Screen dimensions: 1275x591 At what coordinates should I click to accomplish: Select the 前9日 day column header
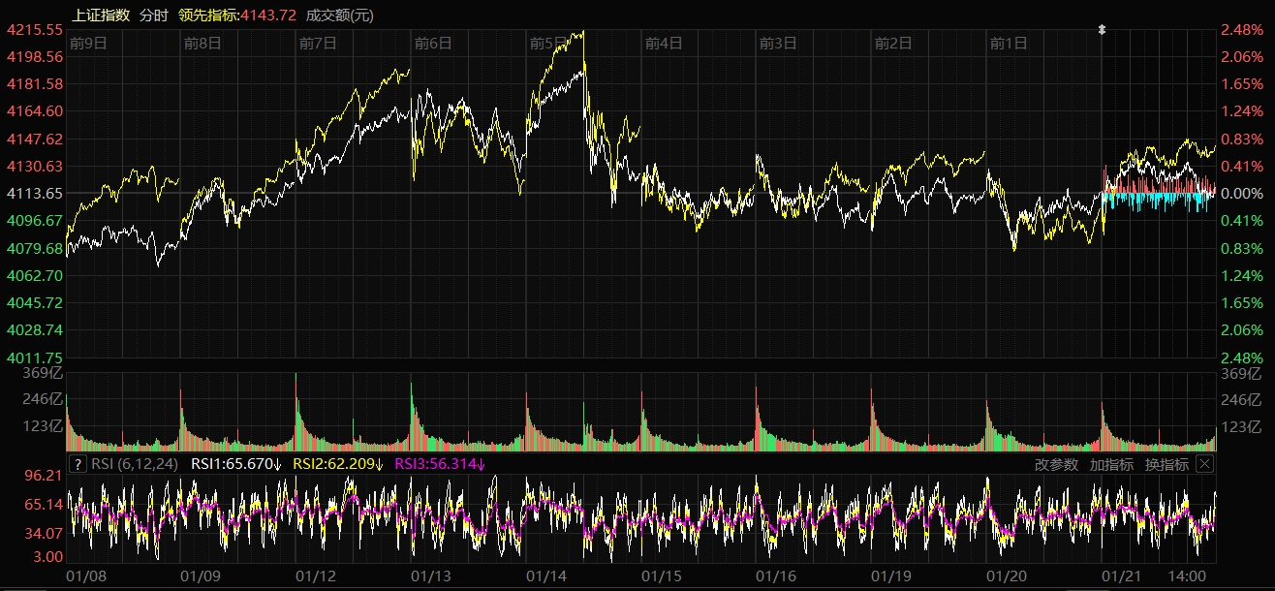pyautogui.click(x=88, y=43)
